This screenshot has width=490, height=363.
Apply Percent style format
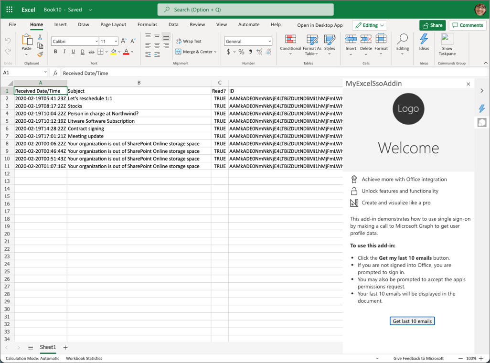(241, 52)
